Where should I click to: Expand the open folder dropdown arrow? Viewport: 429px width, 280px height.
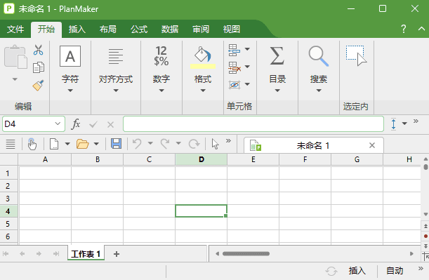click(x=96, y=144)
